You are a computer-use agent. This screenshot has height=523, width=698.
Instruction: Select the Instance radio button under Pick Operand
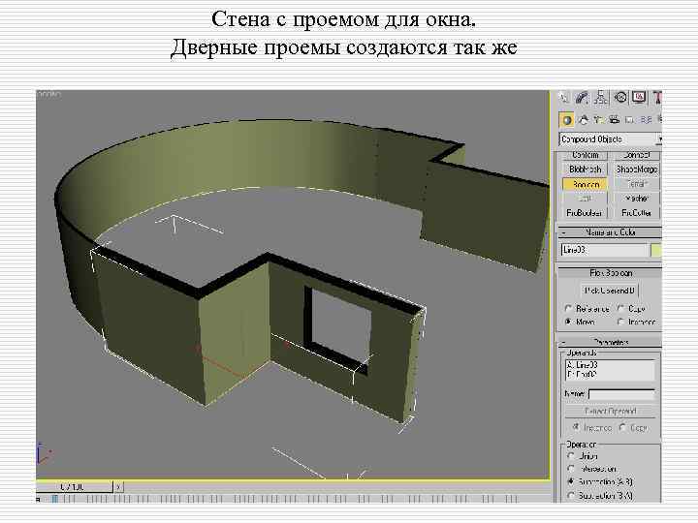pyautogui.click(x=621, y=322)
